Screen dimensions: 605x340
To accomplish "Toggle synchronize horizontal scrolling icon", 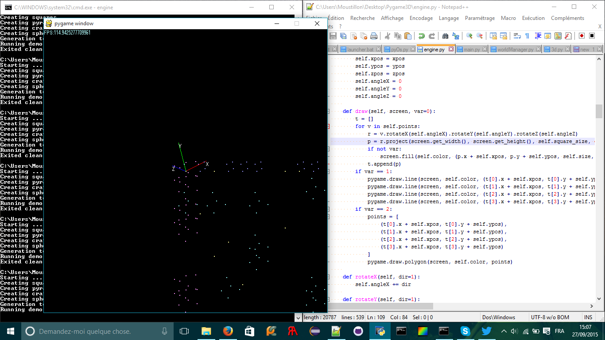I will (503, 36).
